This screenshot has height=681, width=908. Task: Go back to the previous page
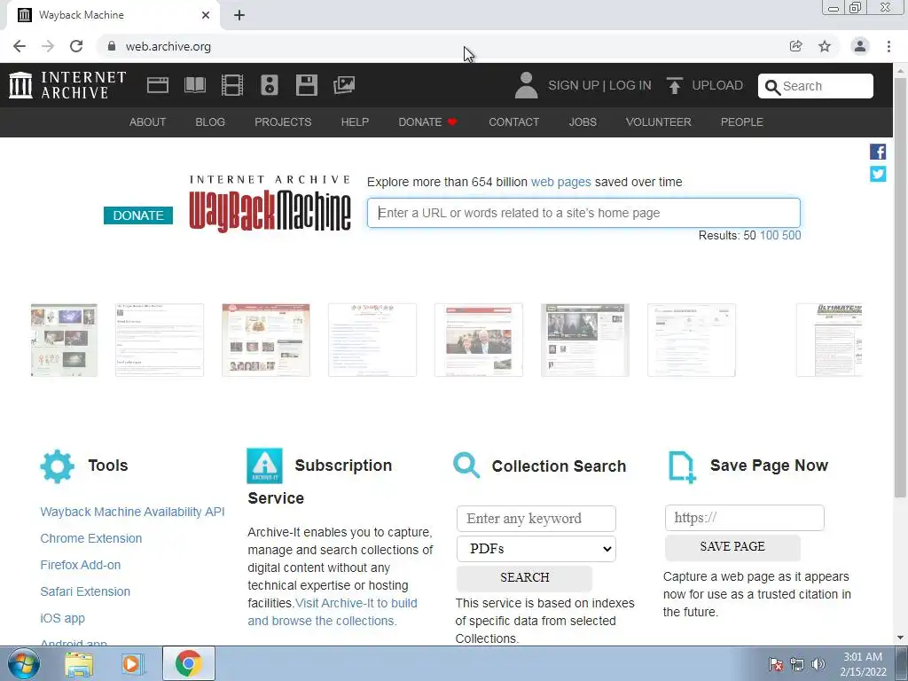20,46
